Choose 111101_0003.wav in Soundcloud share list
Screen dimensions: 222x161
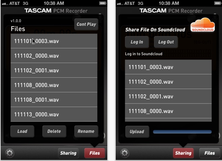click(168, 67)
